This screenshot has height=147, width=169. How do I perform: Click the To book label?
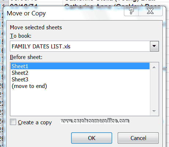click(x=21, y=36)
